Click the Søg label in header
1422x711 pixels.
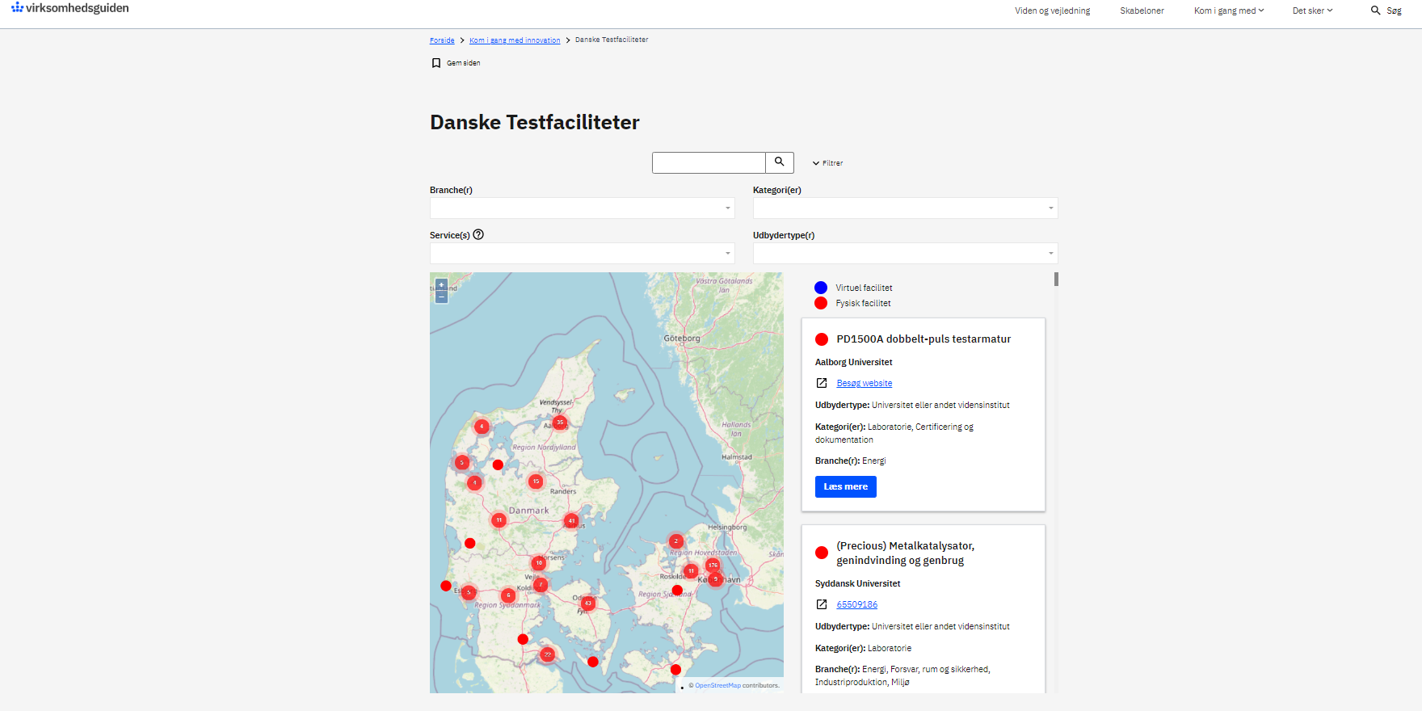1394,11
